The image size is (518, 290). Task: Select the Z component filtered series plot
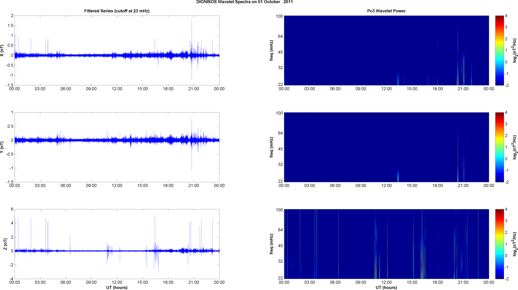(x=117, y=244)
